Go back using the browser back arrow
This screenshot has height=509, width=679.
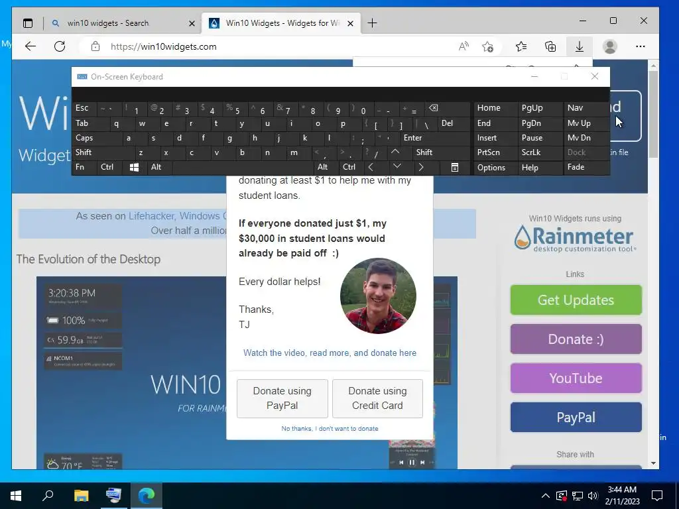point(31,46)
